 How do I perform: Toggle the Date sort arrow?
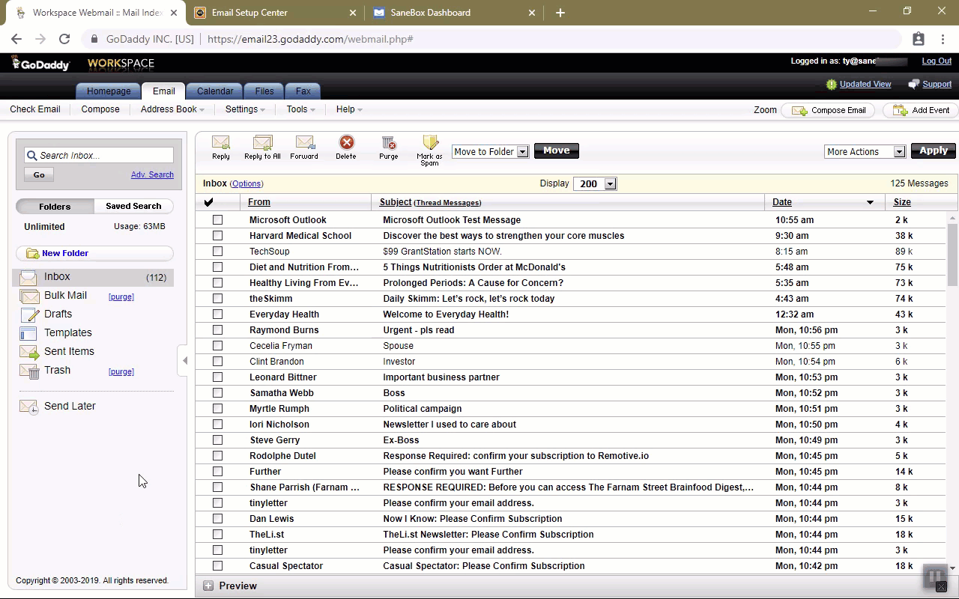(870, 202)
